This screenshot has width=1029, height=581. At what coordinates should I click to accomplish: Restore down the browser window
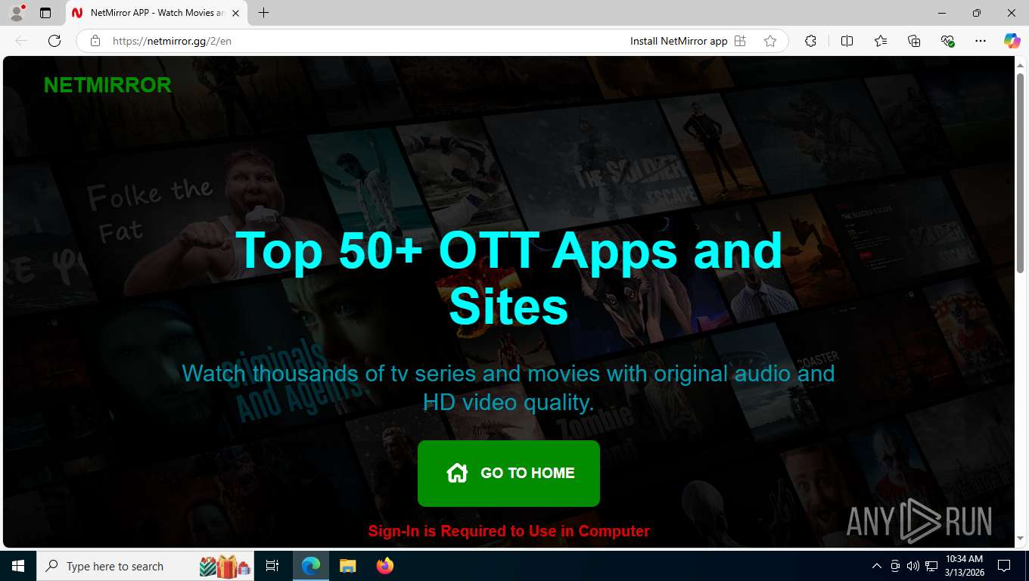977,13
